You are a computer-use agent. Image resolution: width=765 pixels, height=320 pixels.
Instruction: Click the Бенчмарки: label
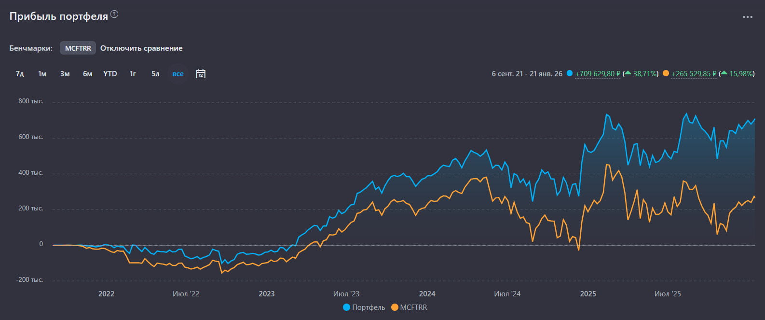tap(31, 48)
